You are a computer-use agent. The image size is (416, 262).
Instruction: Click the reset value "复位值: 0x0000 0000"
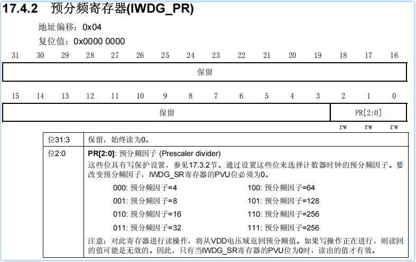pos(81,41)
